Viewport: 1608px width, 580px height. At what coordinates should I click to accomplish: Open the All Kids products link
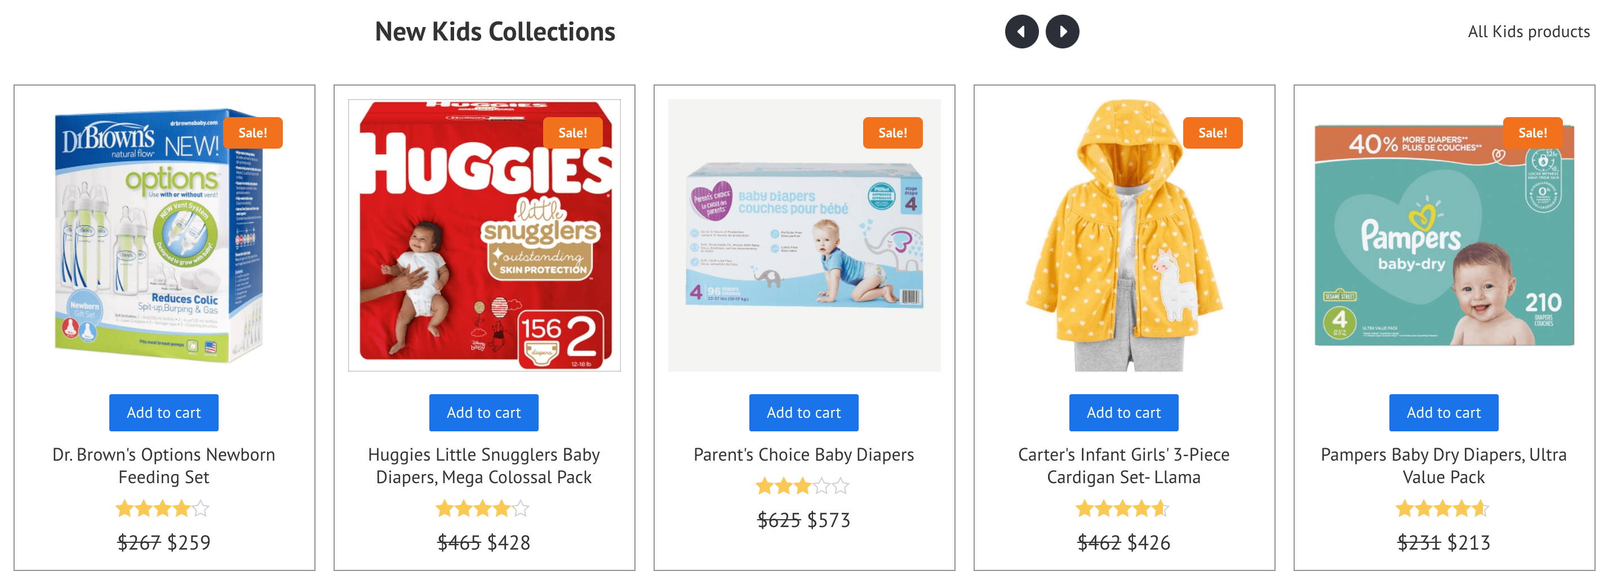(x=1528, y=32)
